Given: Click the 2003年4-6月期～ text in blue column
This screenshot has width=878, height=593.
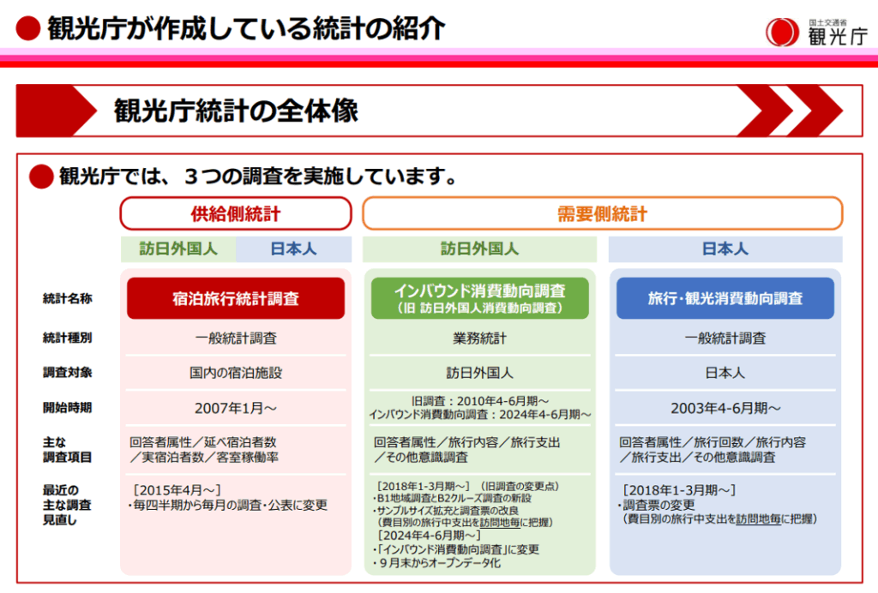Looking at the screenshot, I should click(x=725, y=407).
